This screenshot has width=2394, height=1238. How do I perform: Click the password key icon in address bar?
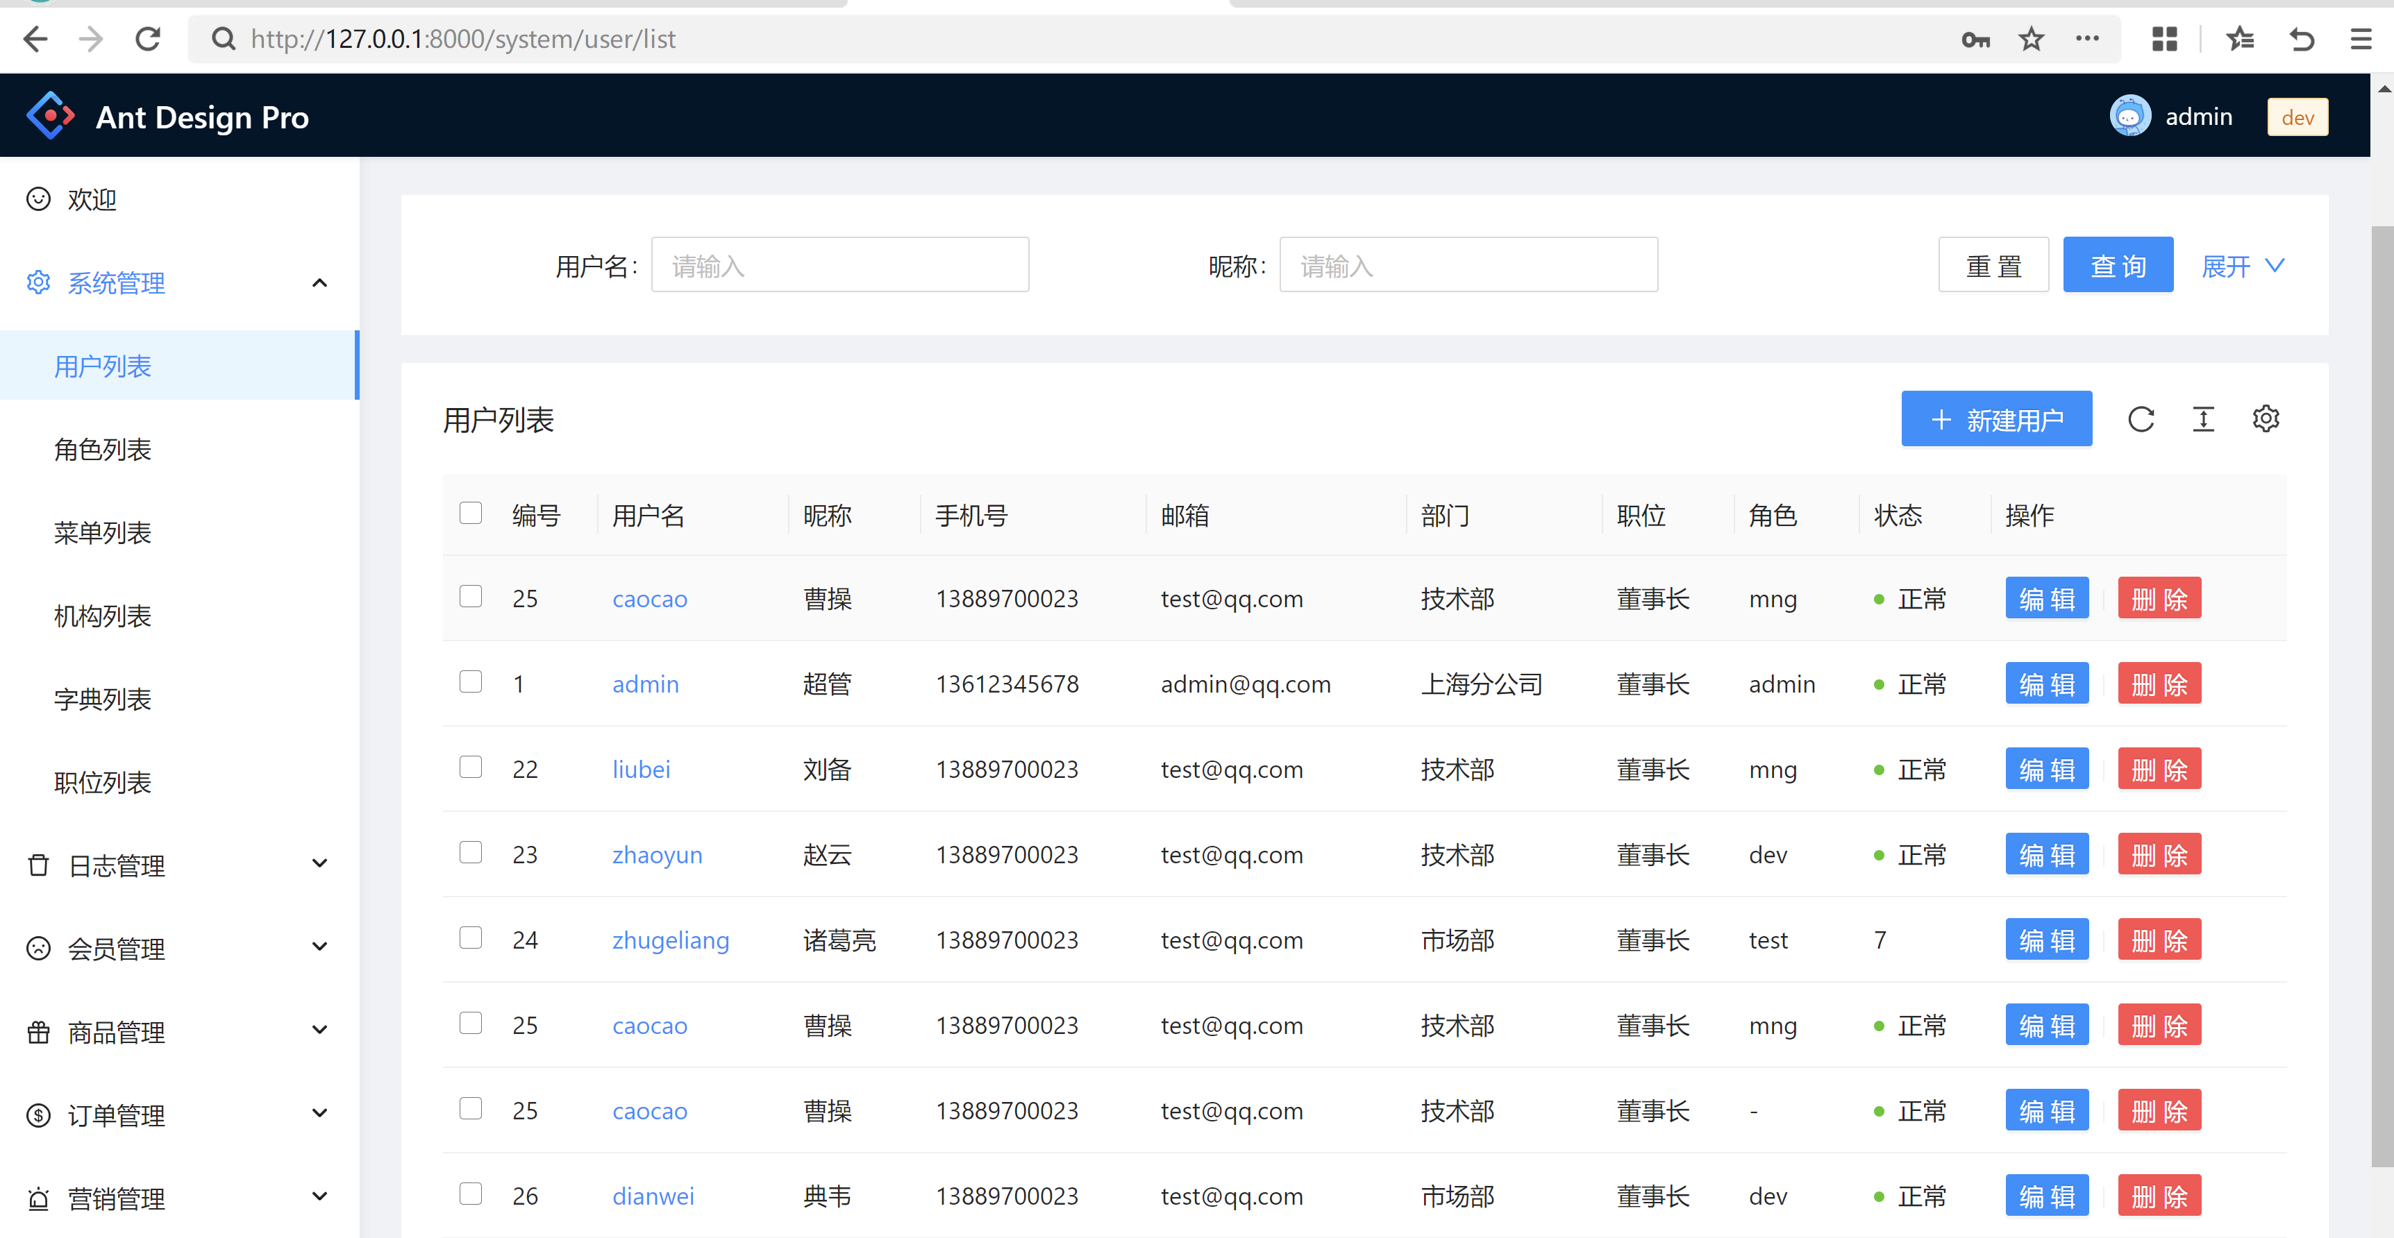[1976, 40]
